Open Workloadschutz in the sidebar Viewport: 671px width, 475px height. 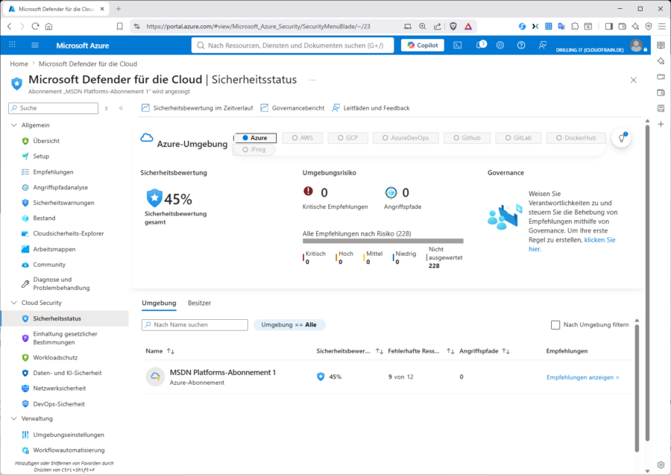(x=55, y=357)
